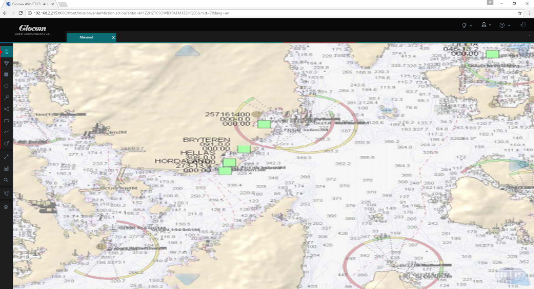
Task: Open the Chrome three-dot browser menu
Action: [530, 13]
